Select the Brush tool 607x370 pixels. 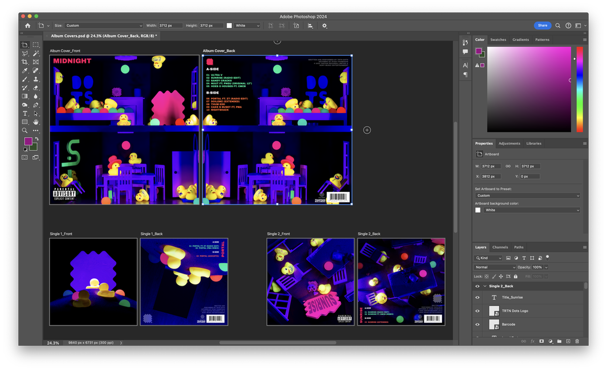25,79
